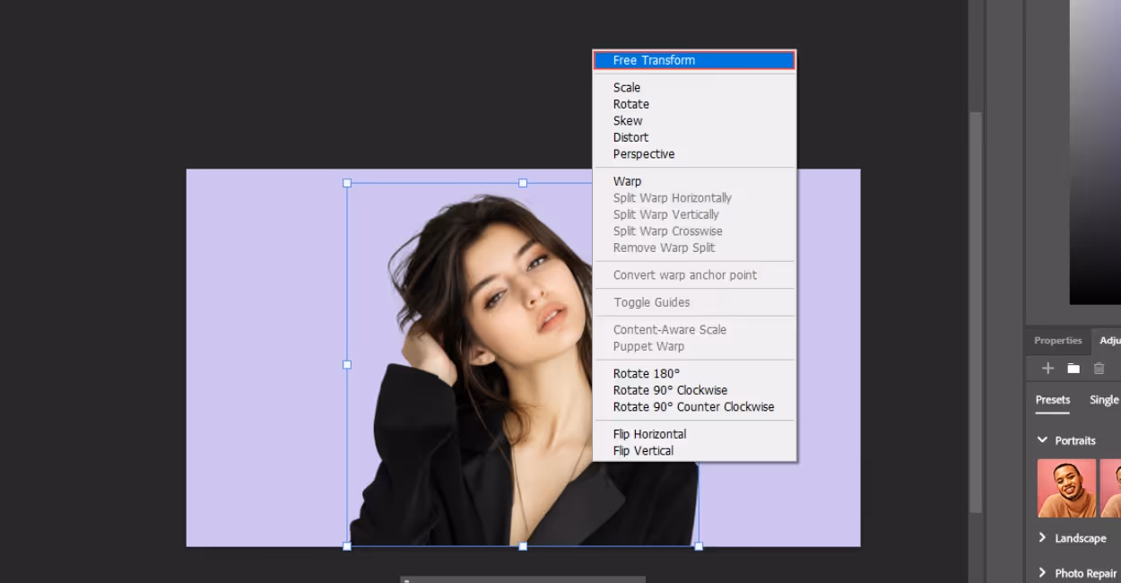Select Rotate 90° Clockwise
Screen dimensions: 1121x583
pyautogui.click(x=670, y=390)
